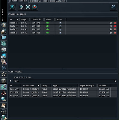
Task: Open the Jukebox headphones sidebar icon
Action: 4,112
